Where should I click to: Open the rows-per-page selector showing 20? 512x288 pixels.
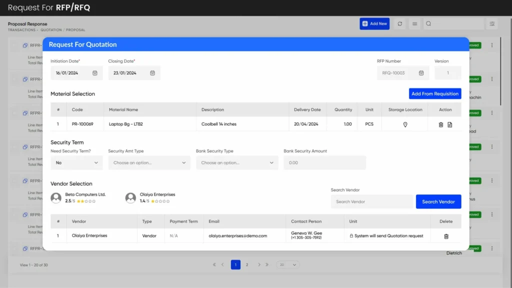point(288,265)
